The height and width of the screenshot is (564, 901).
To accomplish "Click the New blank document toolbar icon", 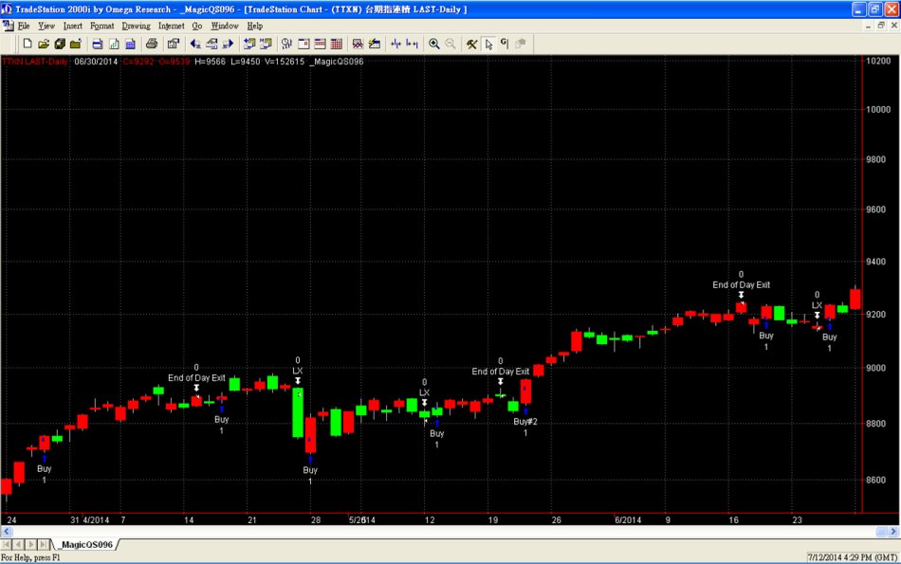I will click(28, 44).
